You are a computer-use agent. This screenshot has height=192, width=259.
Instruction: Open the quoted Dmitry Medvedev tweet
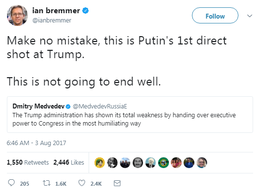click(x=130, y=114)
